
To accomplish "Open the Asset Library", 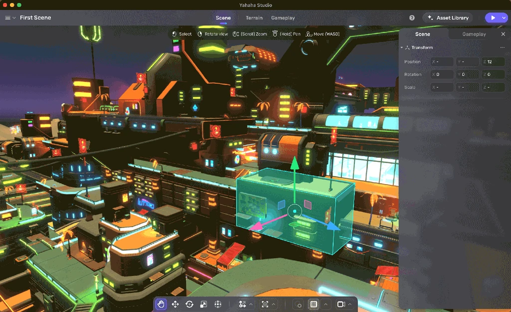I will click(x=449, y=18).
